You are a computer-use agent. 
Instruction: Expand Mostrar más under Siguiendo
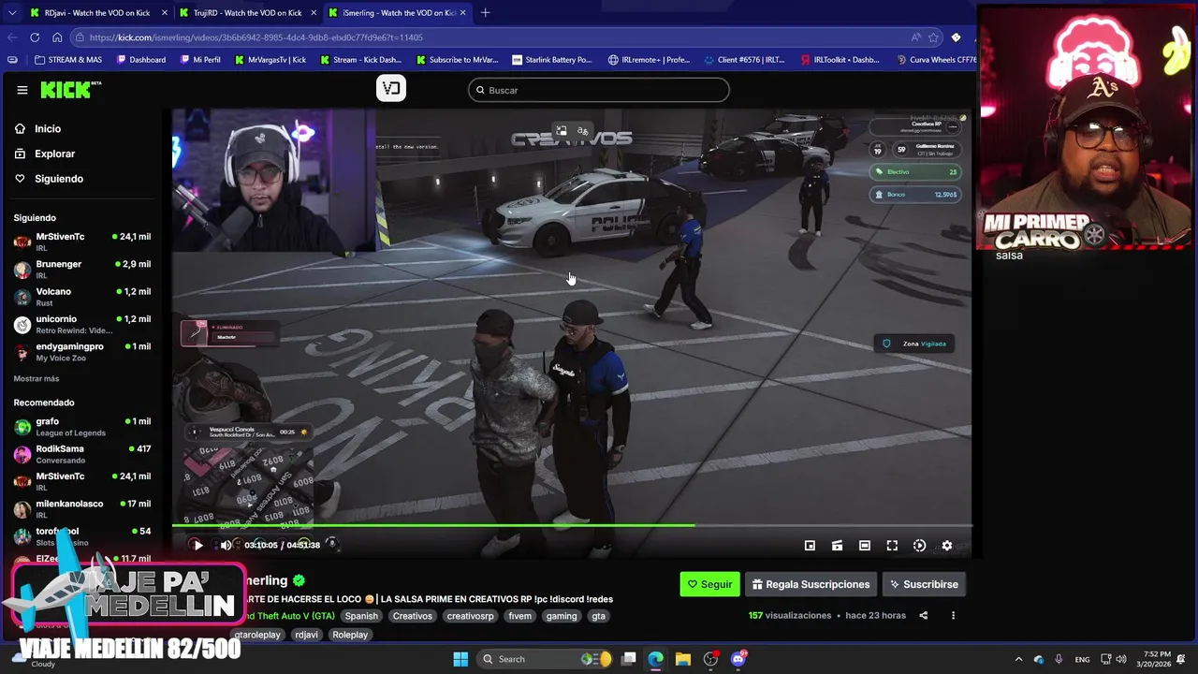click(x=37, y=378)
